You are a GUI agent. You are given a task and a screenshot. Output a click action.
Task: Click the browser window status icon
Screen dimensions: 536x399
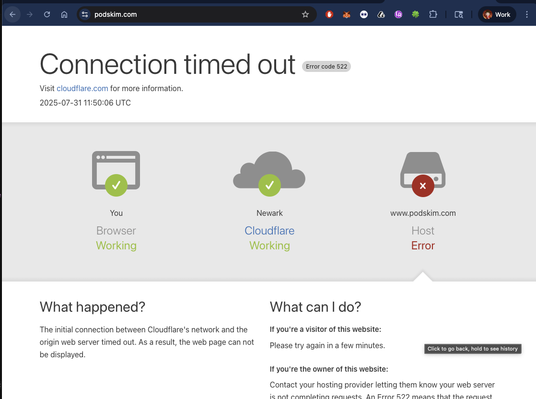(116, 173)
